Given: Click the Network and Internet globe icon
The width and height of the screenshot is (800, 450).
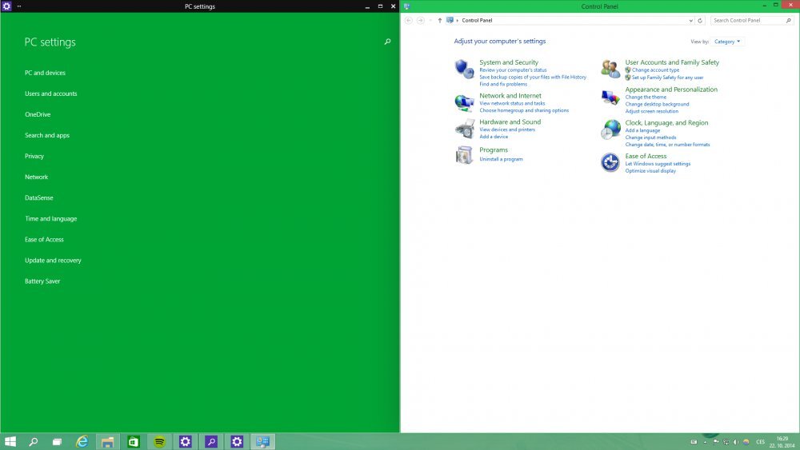Looking at the screenshot, I should tap(464, 102).
